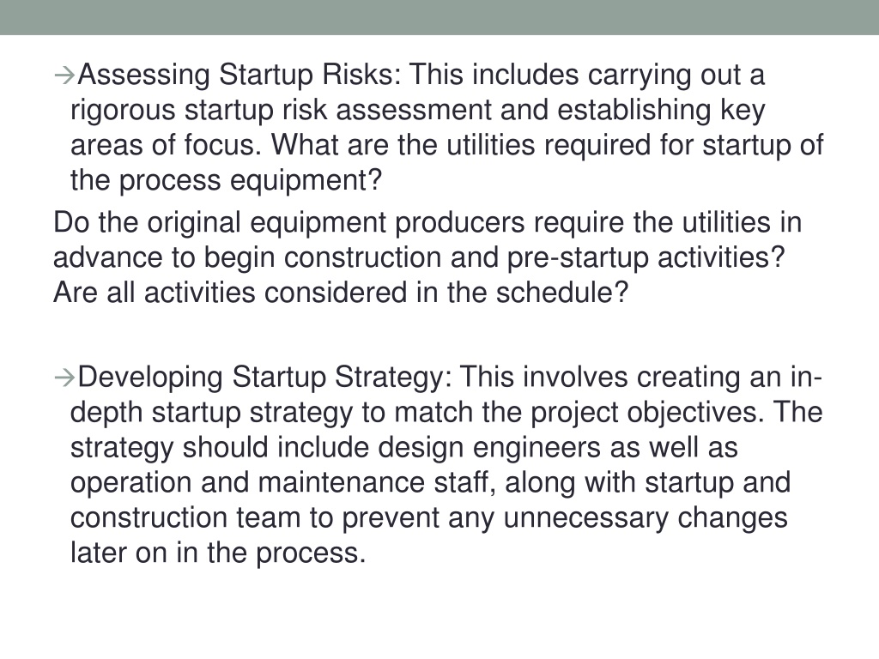This screenshot has width=879, height=659.
Task: Click the arrow bullet before Developing Startup Strategy
Action: [x=64, y=378]
